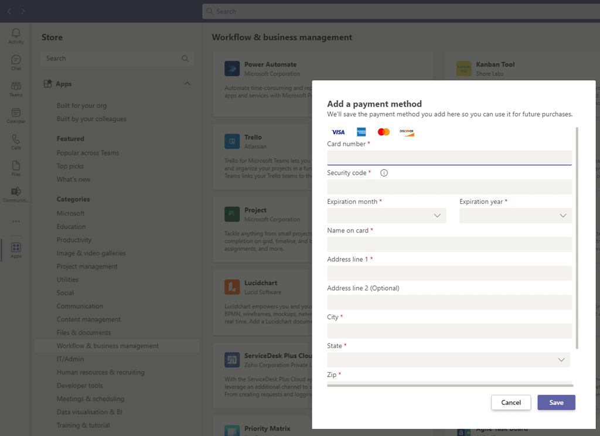Select the Developer tools category
600x436 pixels.
80,386
